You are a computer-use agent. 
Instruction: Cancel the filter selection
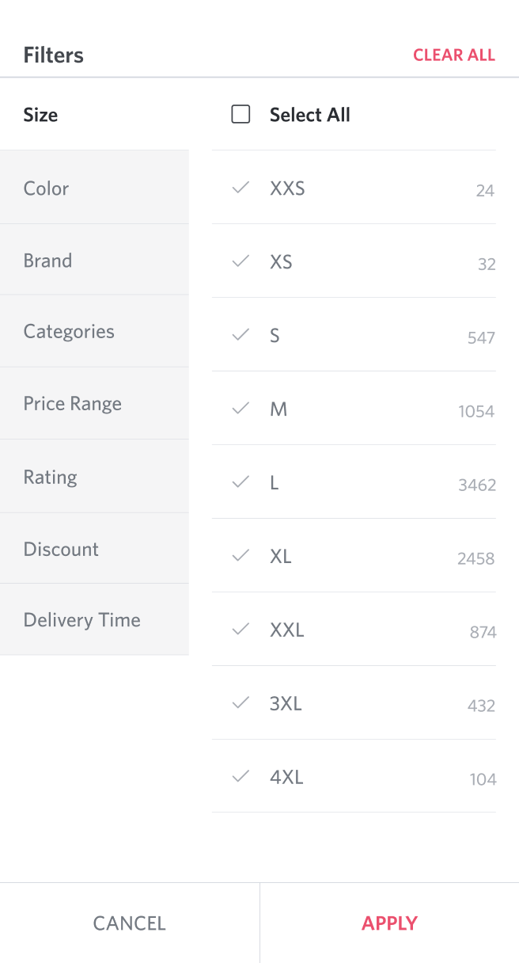[129, 923]
